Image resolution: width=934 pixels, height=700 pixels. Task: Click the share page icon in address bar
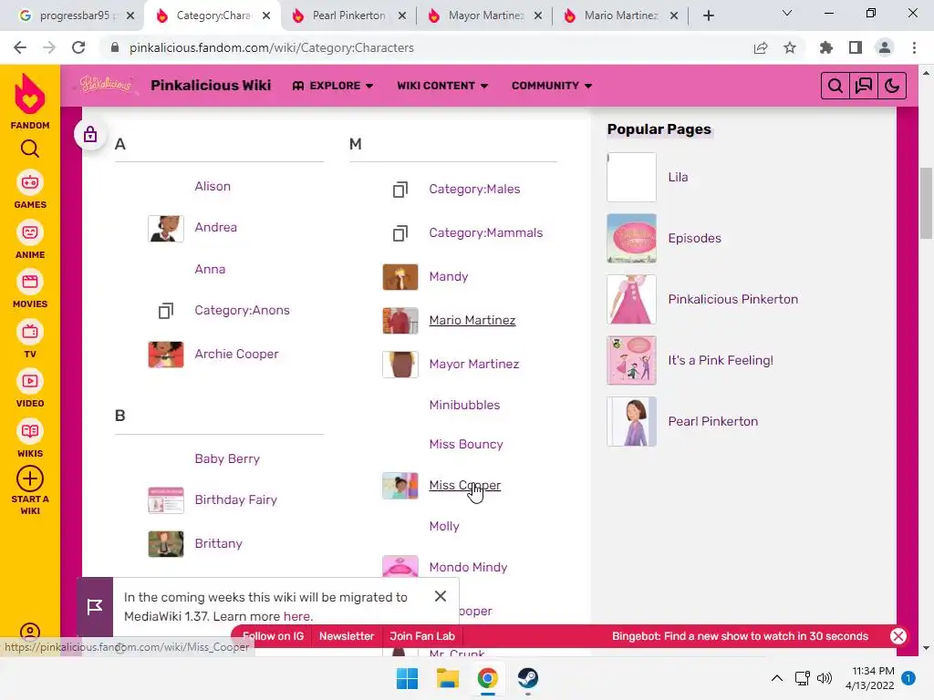click(761, 47)
